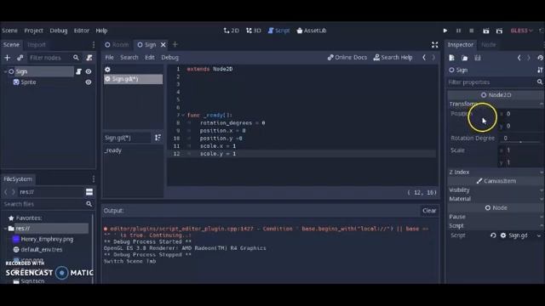The width and height of the screenshot is (545, 306).
Task: Collapse the res:// folder
Action: [5, 229]
